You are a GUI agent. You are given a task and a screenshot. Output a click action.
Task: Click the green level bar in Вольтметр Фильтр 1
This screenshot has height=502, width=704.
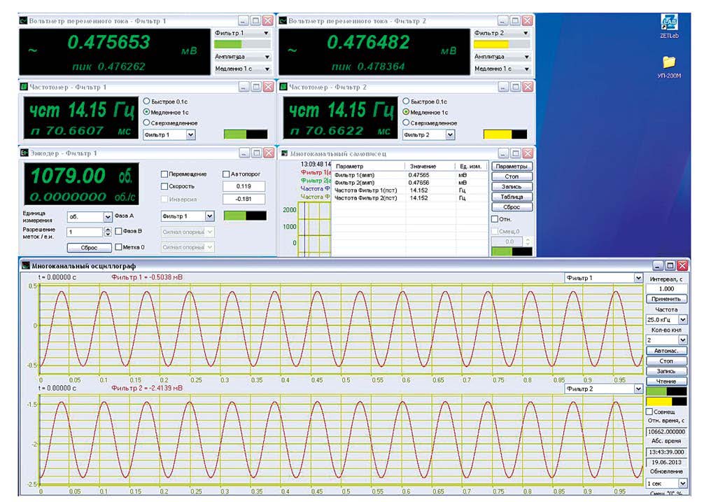(x=242, y=44)
